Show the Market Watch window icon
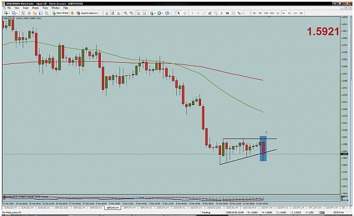 coord(23,13)
